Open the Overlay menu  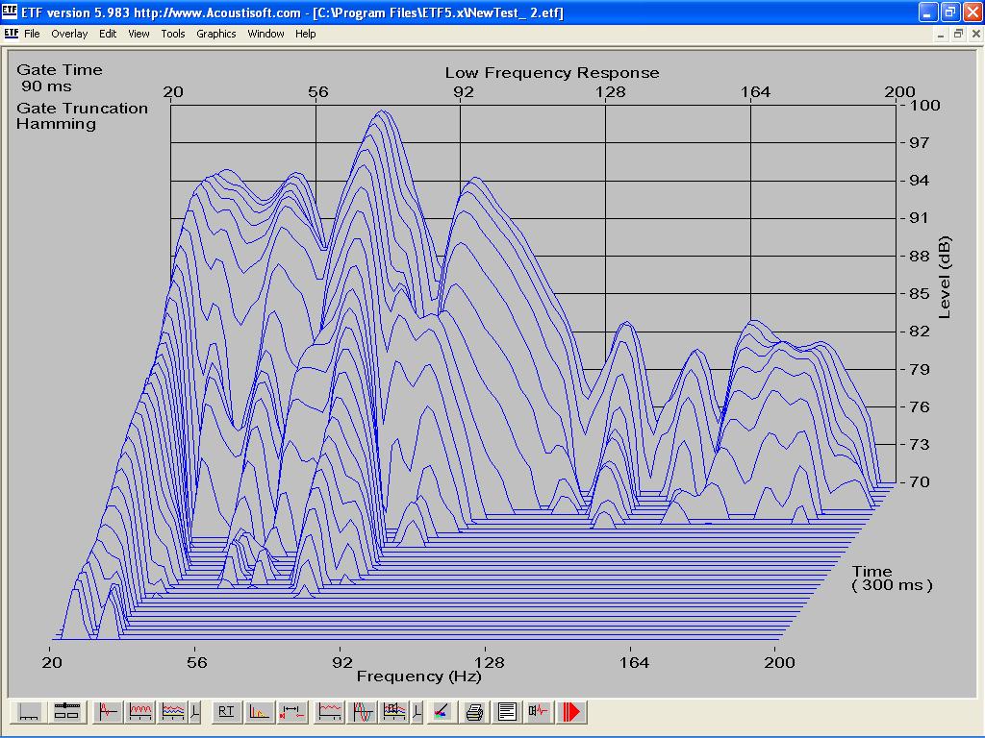point(69,34)
